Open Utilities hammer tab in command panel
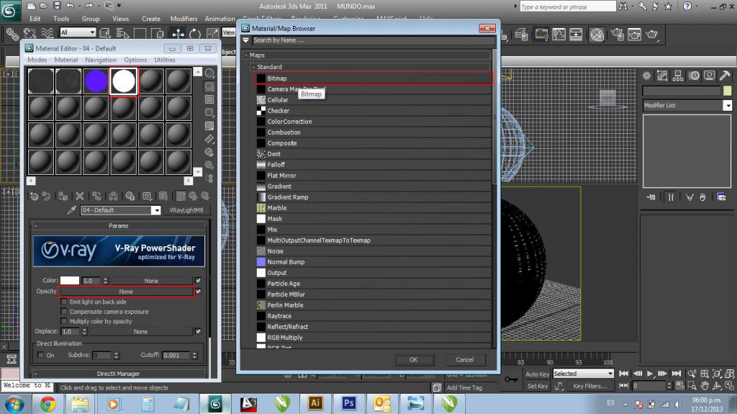 [x=725, y=76]
